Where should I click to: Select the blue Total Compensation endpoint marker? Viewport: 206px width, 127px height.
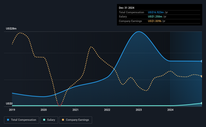(x=202, y=61)
